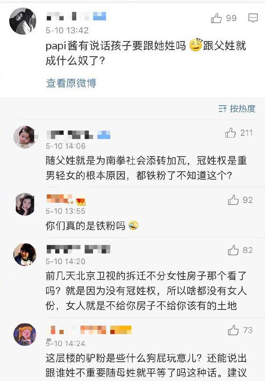This screenshot has width=265, height=381.
Task: Like the comment with 211 likes
Action: [230, 133]
